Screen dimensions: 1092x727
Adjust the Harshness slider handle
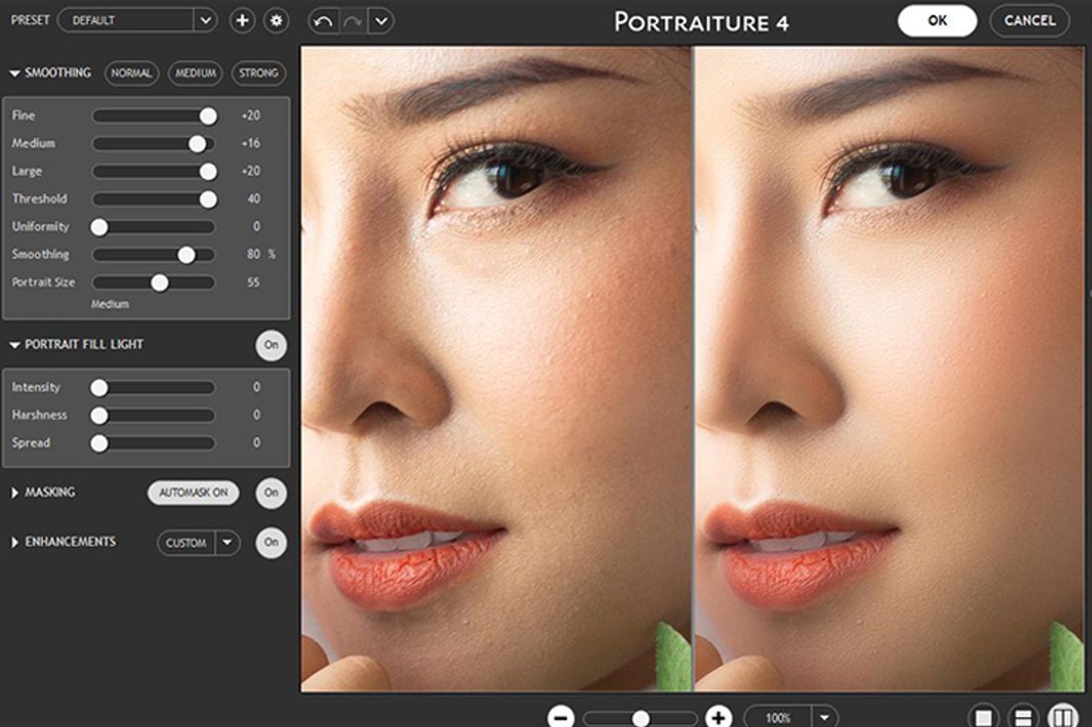[99, 415]
